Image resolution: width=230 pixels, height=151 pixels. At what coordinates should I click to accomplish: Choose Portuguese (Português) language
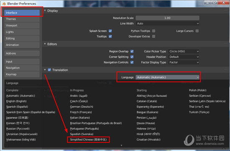(x=84, y=129)
